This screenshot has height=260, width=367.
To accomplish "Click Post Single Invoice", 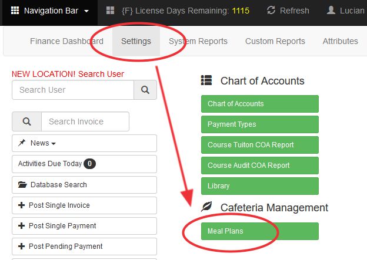I will [x=84, y=205].
